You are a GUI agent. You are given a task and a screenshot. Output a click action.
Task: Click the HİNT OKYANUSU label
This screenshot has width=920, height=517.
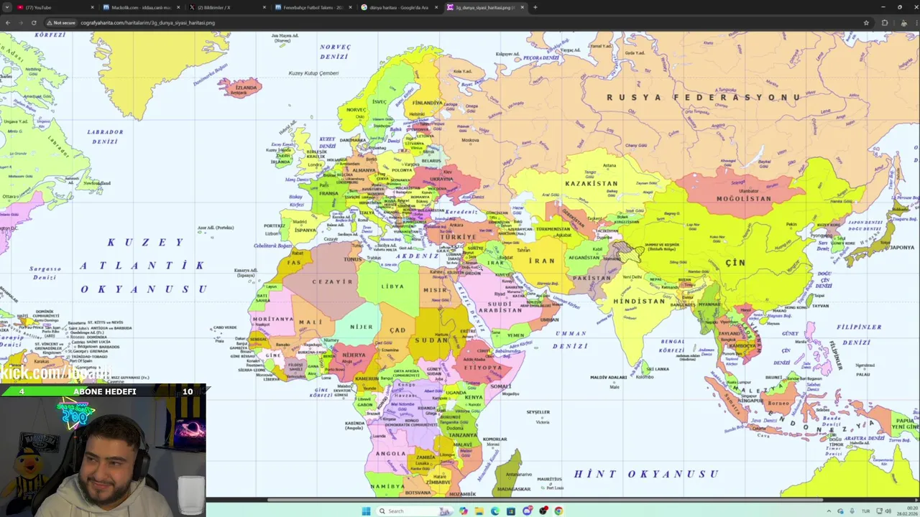point(646,474)
